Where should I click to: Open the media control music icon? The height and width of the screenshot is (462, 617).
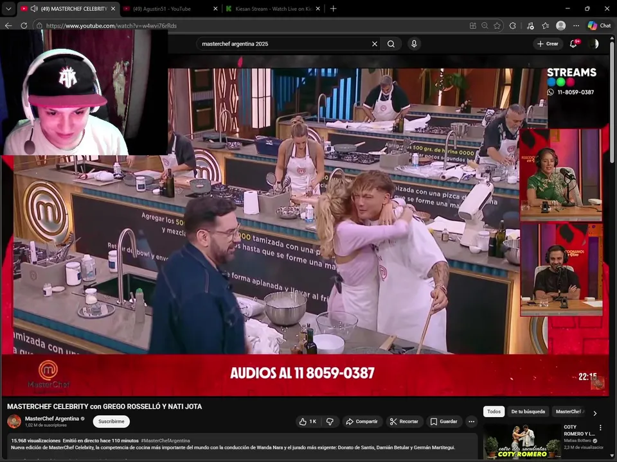click(530, 26)
